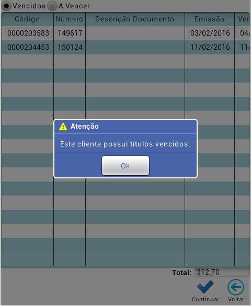Click the partially visible Ven column header

tap(243, 19)
